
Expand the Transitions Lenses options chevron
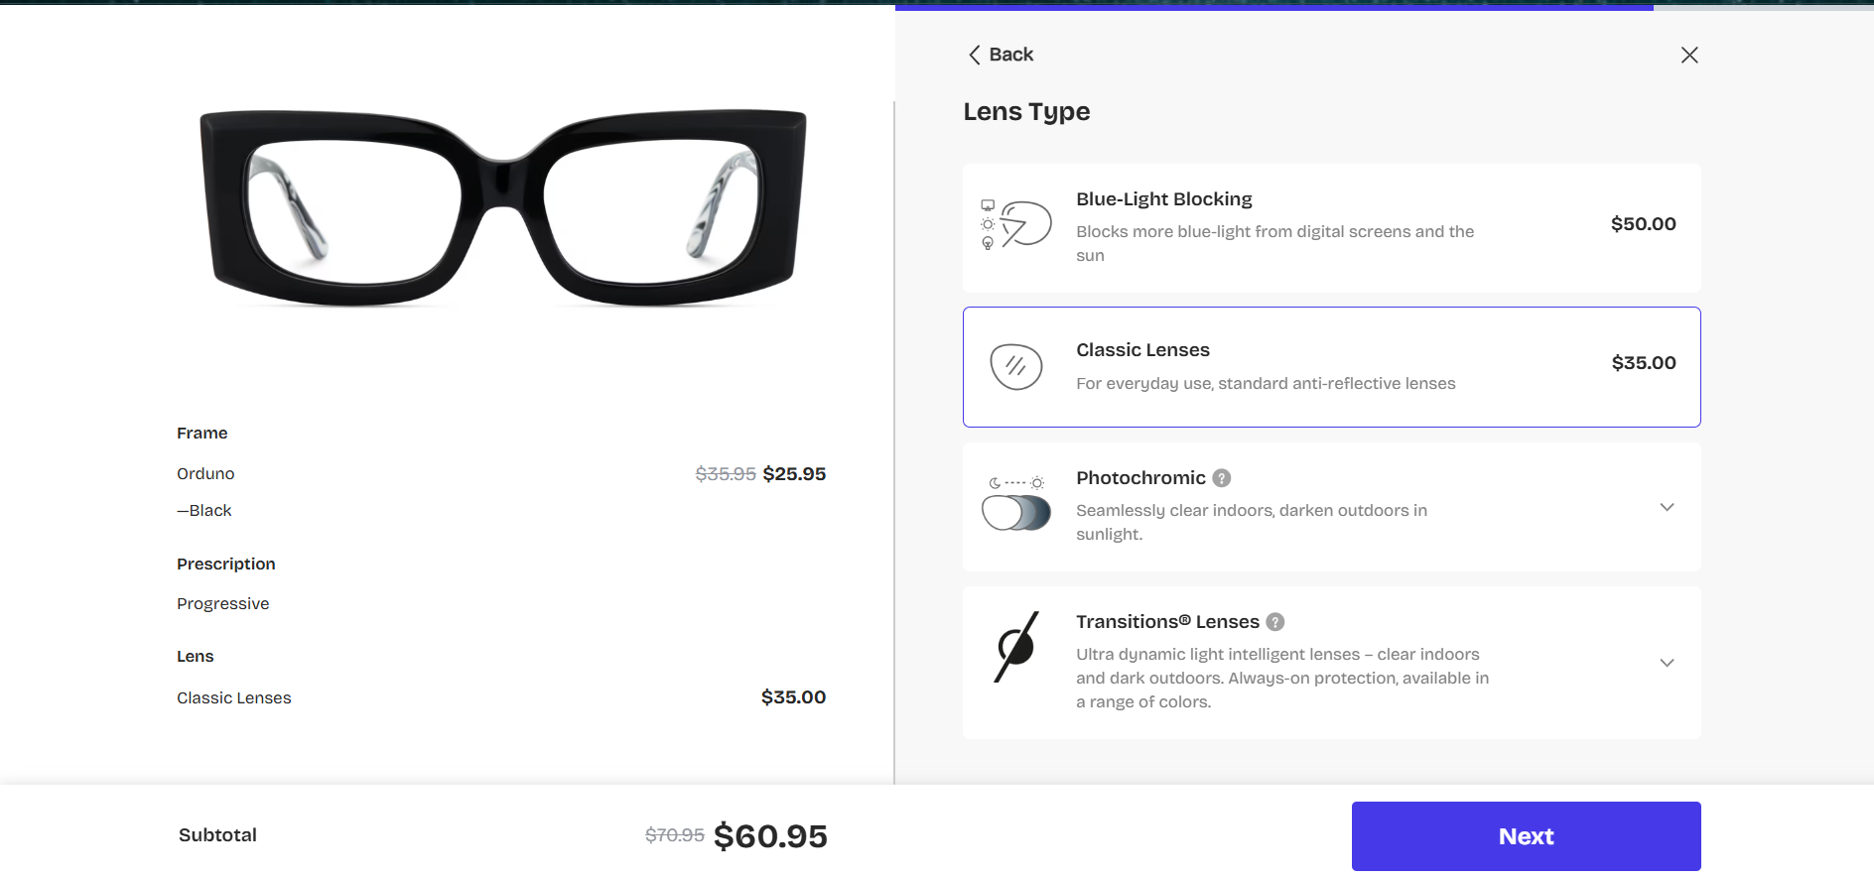[1667, 663]
